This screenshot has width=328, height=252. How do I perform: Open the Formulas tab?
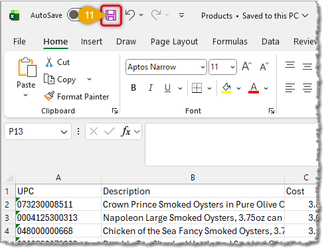[230, 42]
